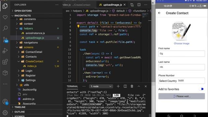Open the Search view in activity bar

[5, 28]
